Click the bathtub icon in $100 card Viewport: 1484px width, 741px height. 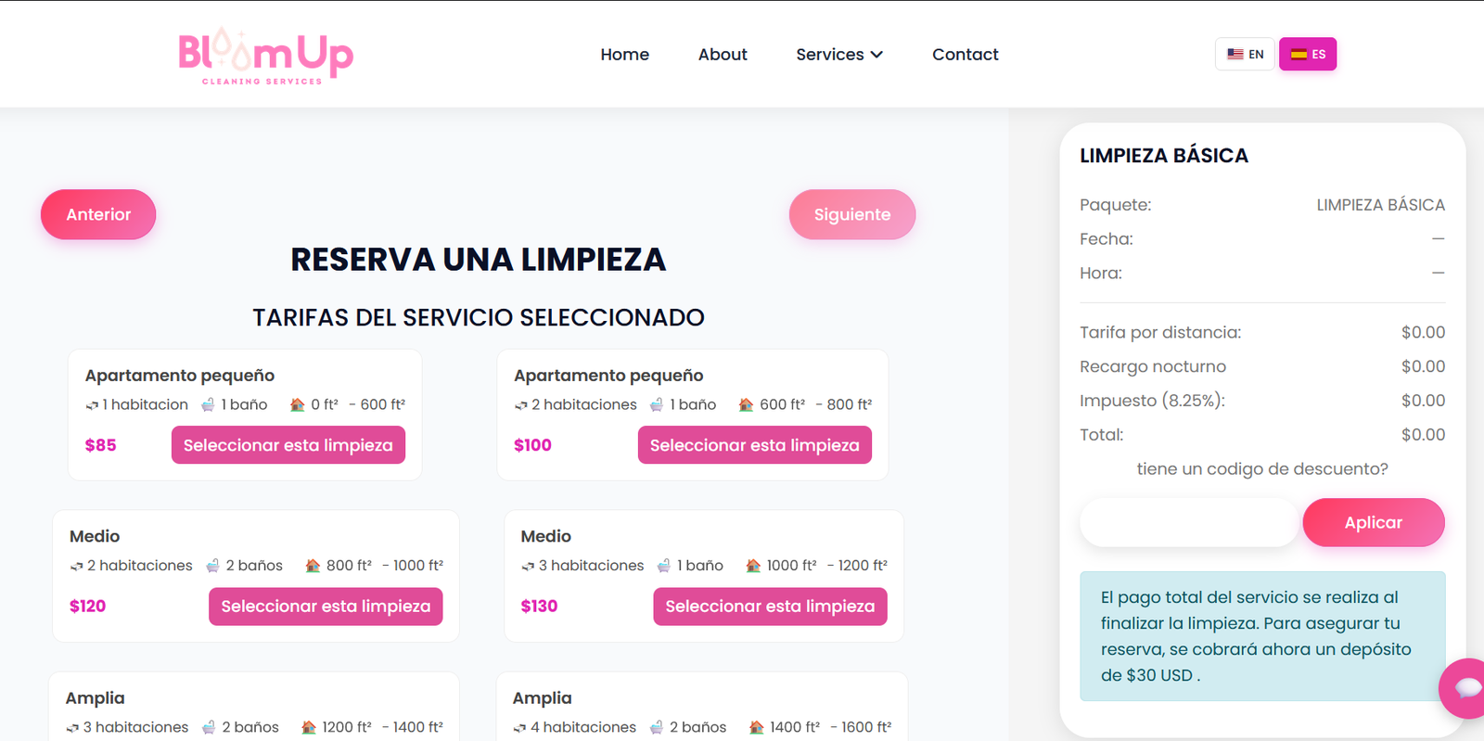[657, 404]
